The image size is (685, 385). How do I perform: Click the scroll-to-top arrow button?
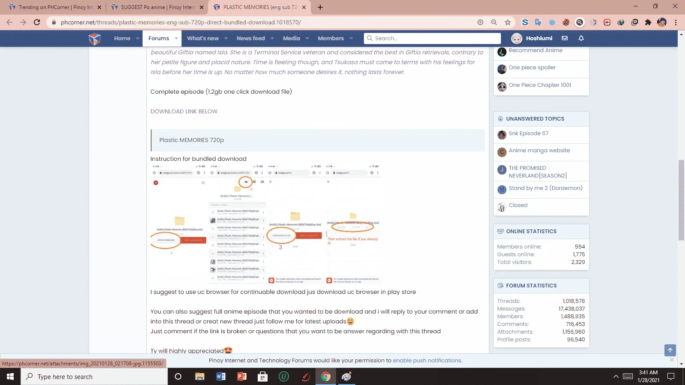coord(670,350)
